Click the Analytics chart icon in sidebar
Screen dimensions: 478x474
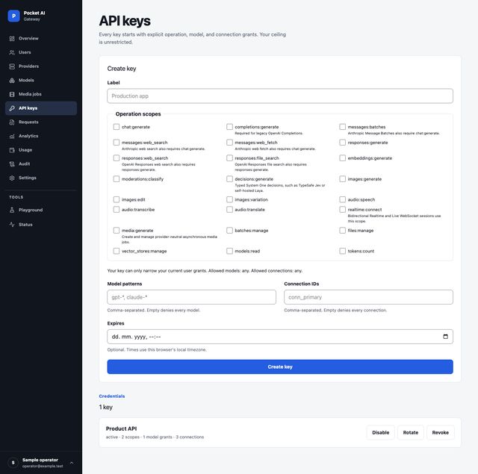(x=12, y=136)
